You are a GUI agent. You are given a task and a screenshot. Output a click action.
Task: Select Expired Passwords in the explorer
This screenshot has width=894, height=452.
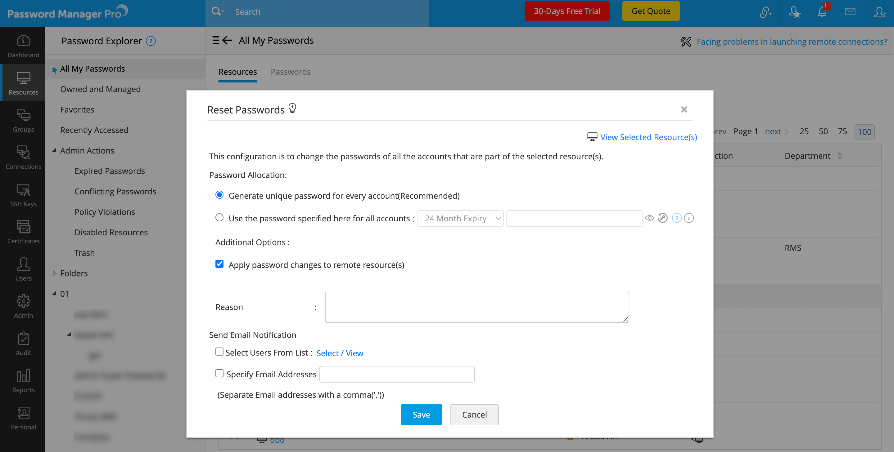pyautogui.click(x=109, y=171)
